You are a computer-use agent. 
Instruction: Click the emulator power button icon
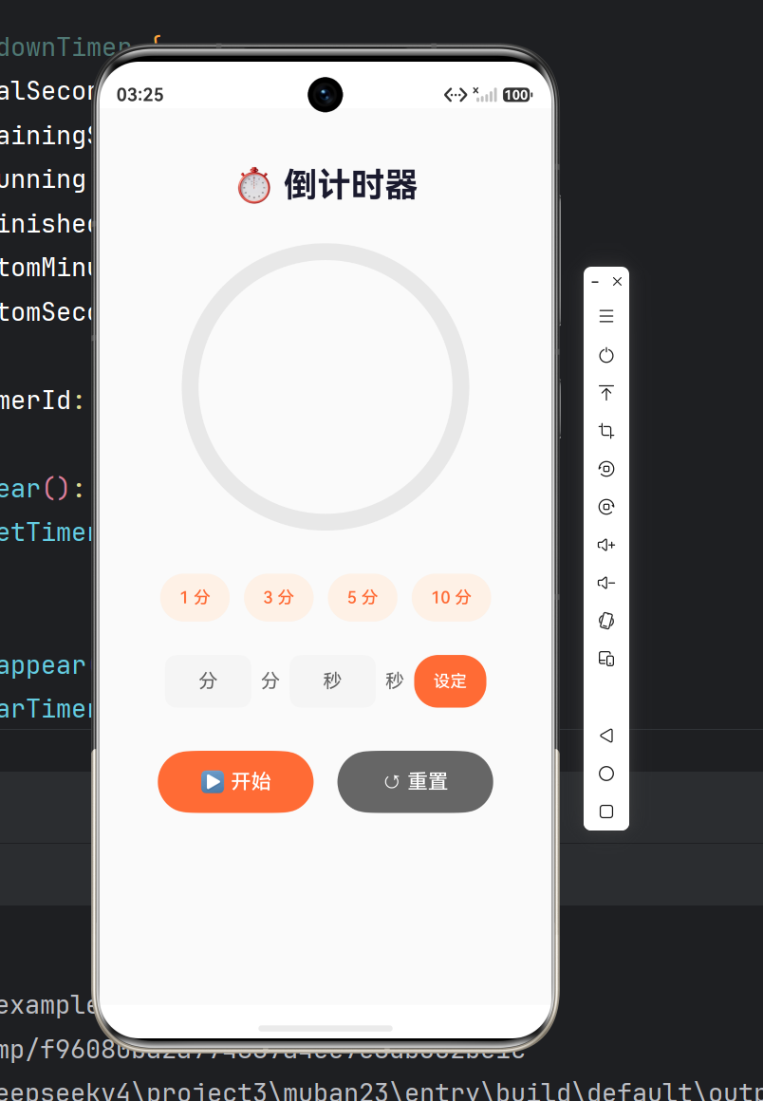(x=606, y=355)
